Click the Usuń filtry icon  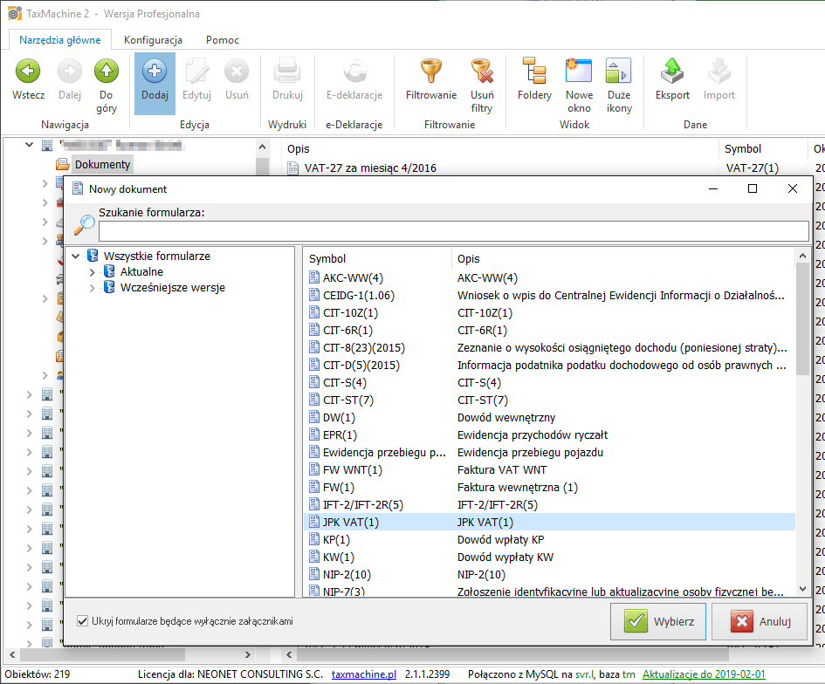(482, 72)
